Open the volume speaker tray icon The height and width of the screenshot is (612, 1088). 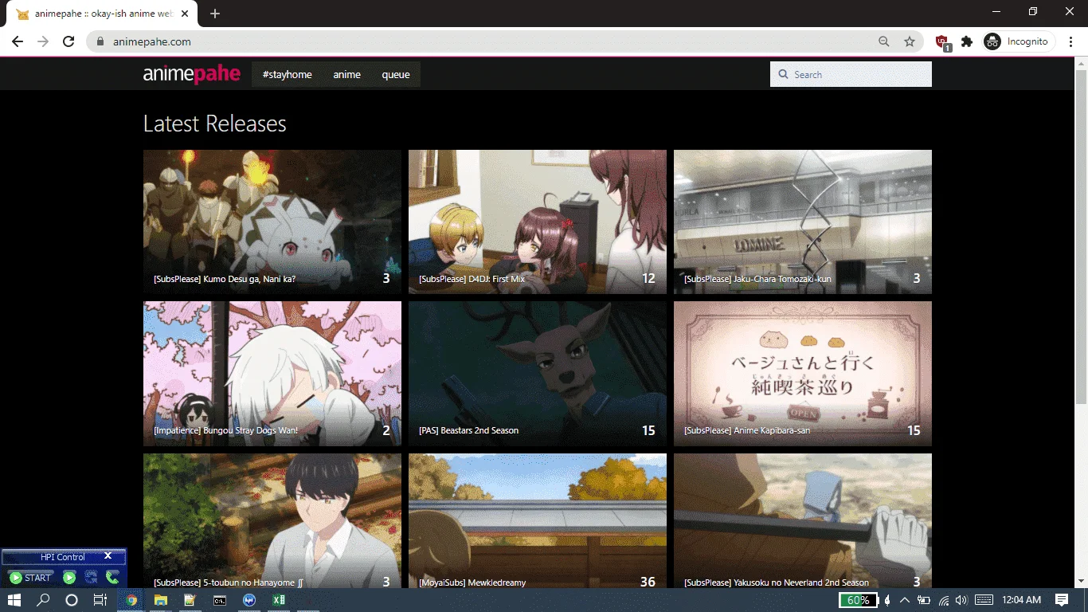[x=961, y=600]
